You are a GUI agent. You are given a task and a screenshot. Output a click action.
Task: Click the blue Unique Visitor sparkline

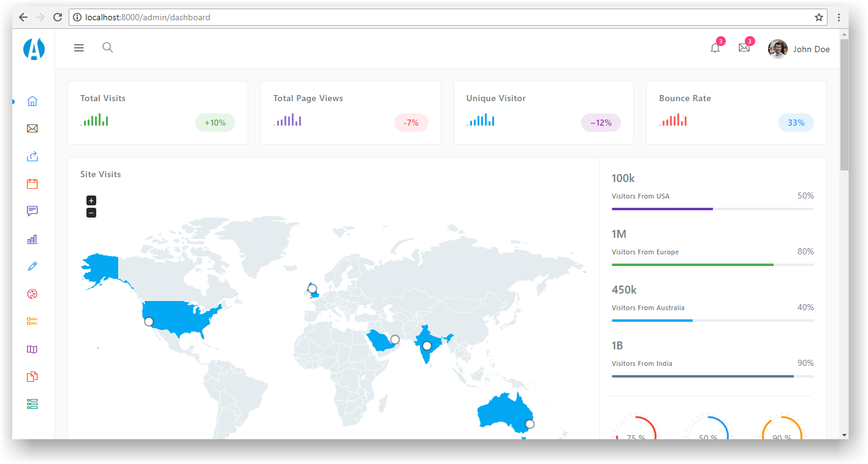coord(480,120)
